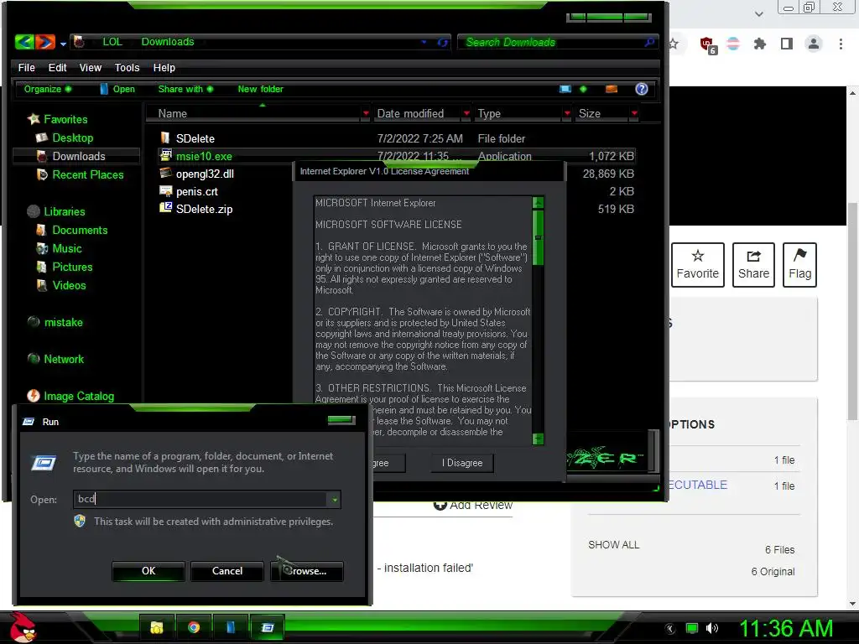Open Date modified column filter dropdown

tap(466, 113)
